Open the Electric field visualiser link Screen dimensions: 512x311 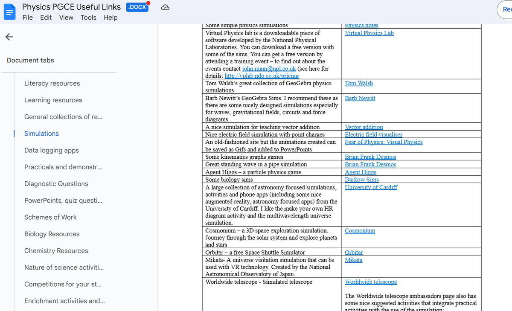point(373,134)
